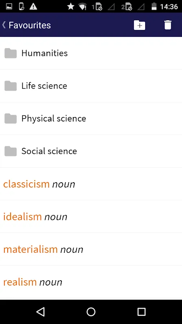
Task: Tap the Android back navigation button
Action: 40,312
